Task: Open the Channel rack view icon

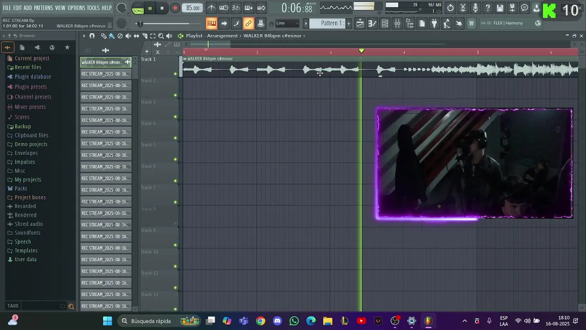Action: pos(385,23)
